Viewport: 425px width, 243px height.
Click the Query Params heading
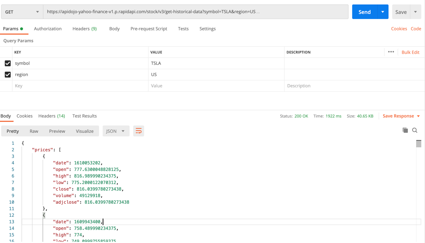[18, 41]
